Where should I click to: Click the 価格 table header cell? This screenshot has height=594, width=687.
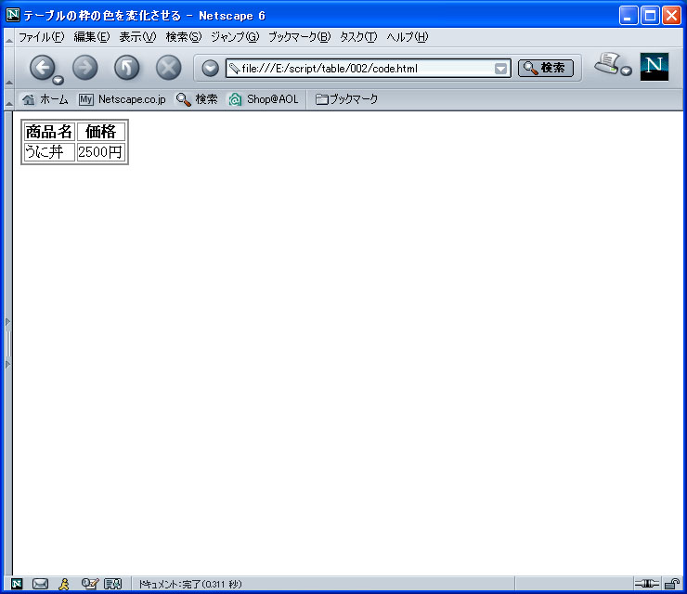[x=101, y=132]
